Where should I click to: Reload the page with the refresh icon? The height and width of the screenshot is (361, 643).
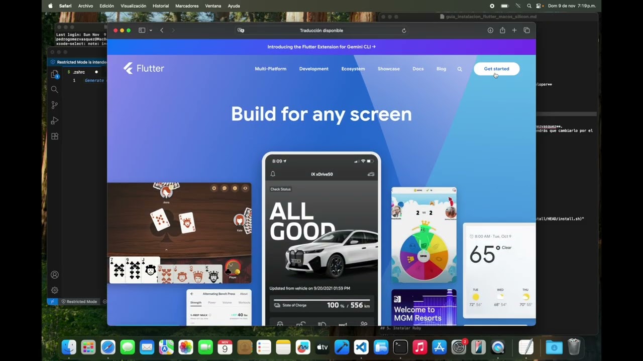(404, 31)
